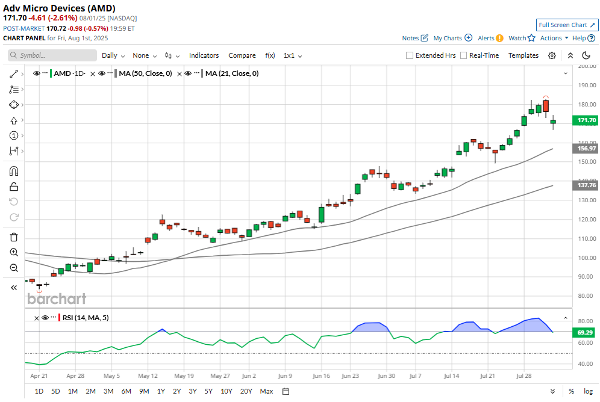
Task: Click the Symbol search field
Action: (52, 55)
